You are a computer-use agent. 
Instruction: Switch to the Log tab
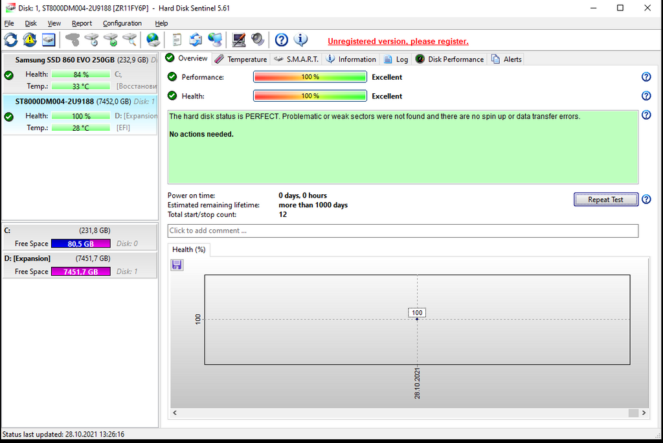tap(396, 59)
